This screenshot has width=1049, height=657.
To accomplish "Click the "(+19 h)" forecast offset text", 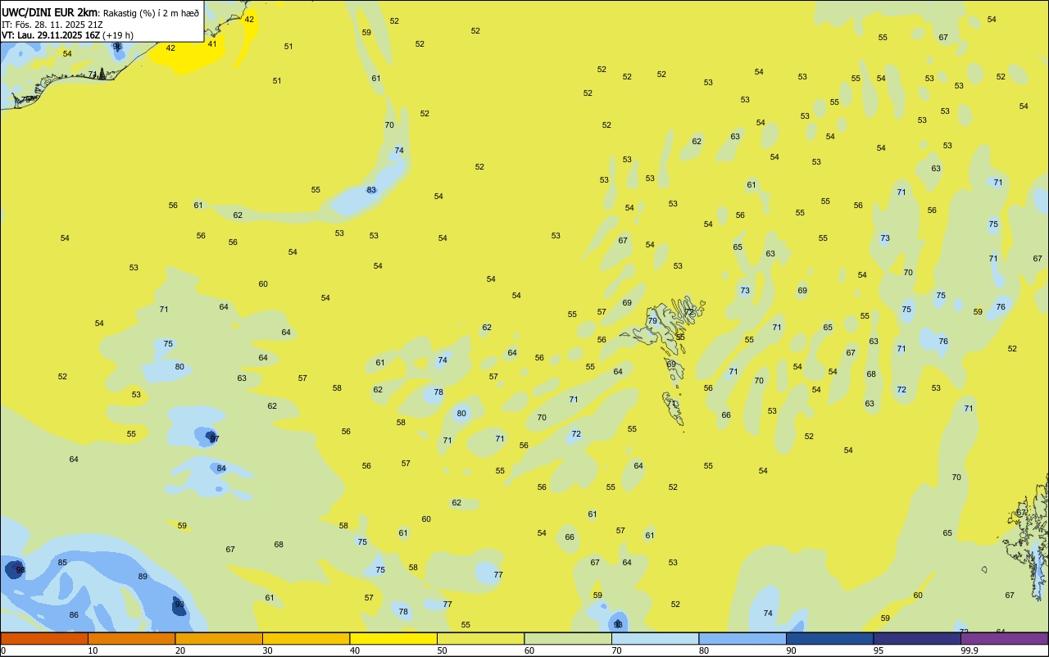I will [x=118, y=35].
